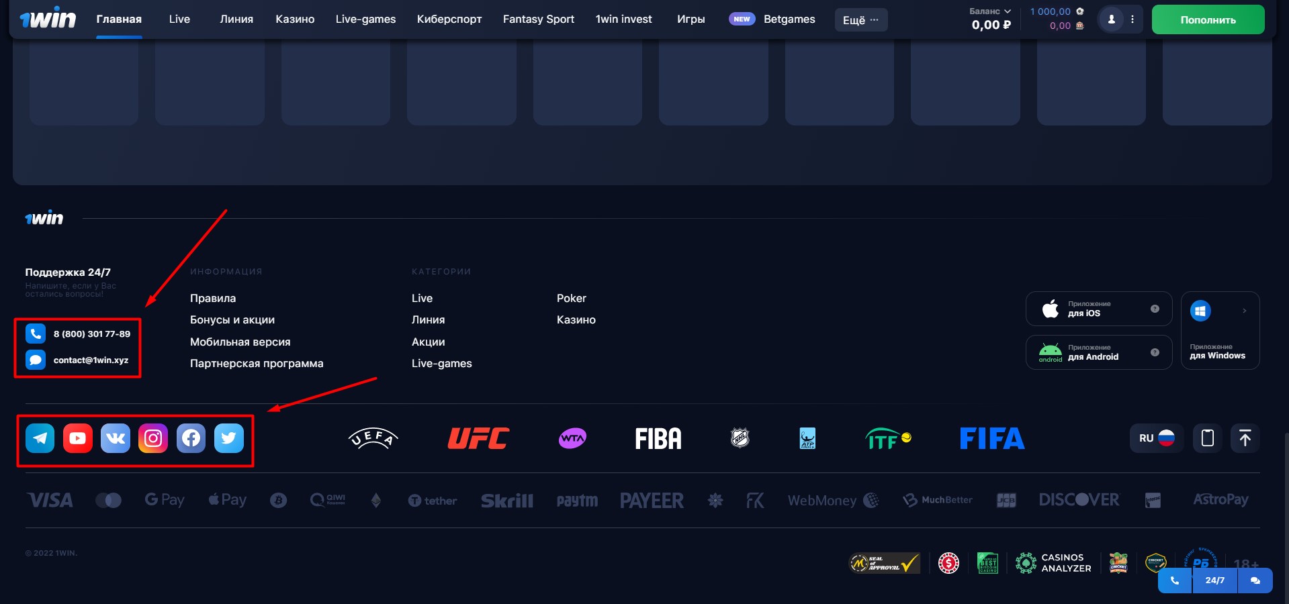The width and height of the screenshot is (1289, 604).
Task: Open the YouTube channel icon
Action: (78, 438)
